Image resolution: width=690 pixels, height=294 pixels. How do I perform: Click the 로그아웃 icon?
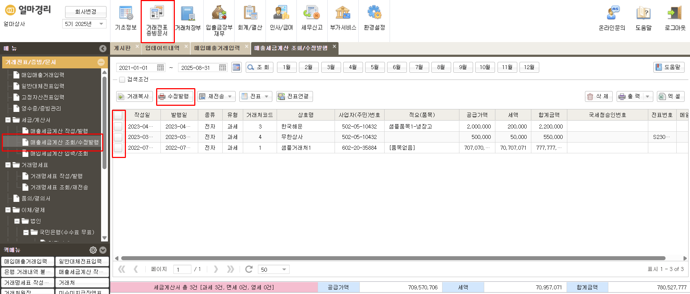(675, 18)
